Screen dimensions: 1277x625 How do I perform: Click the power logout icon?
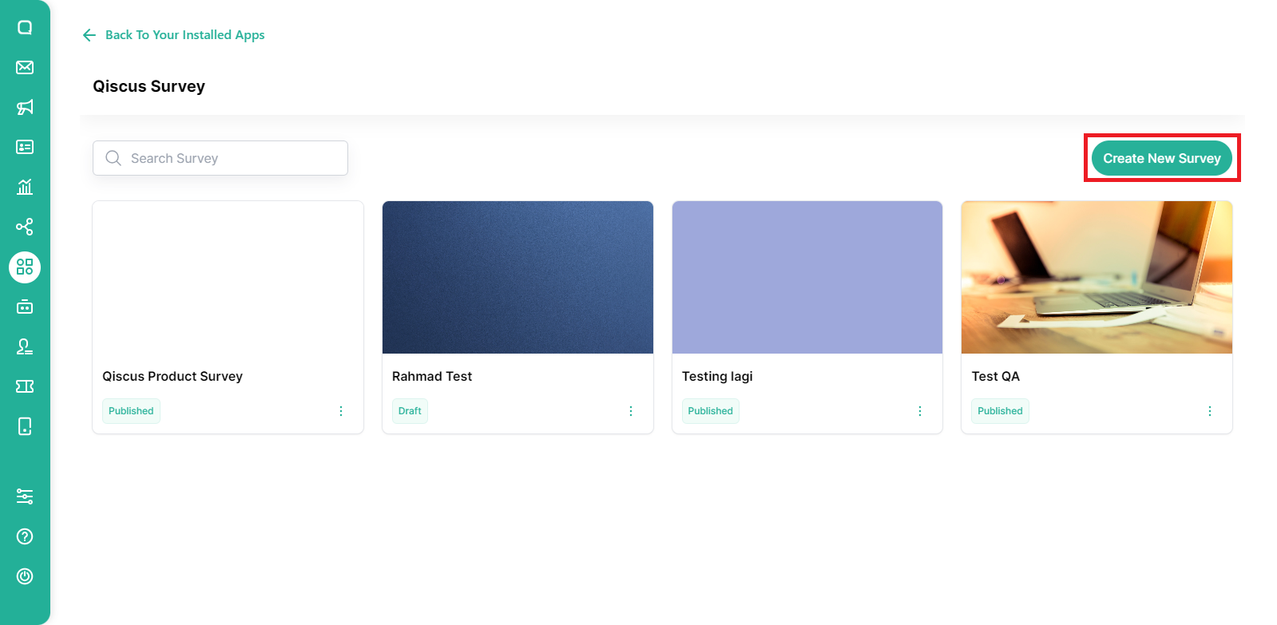(x=25, y=576)
